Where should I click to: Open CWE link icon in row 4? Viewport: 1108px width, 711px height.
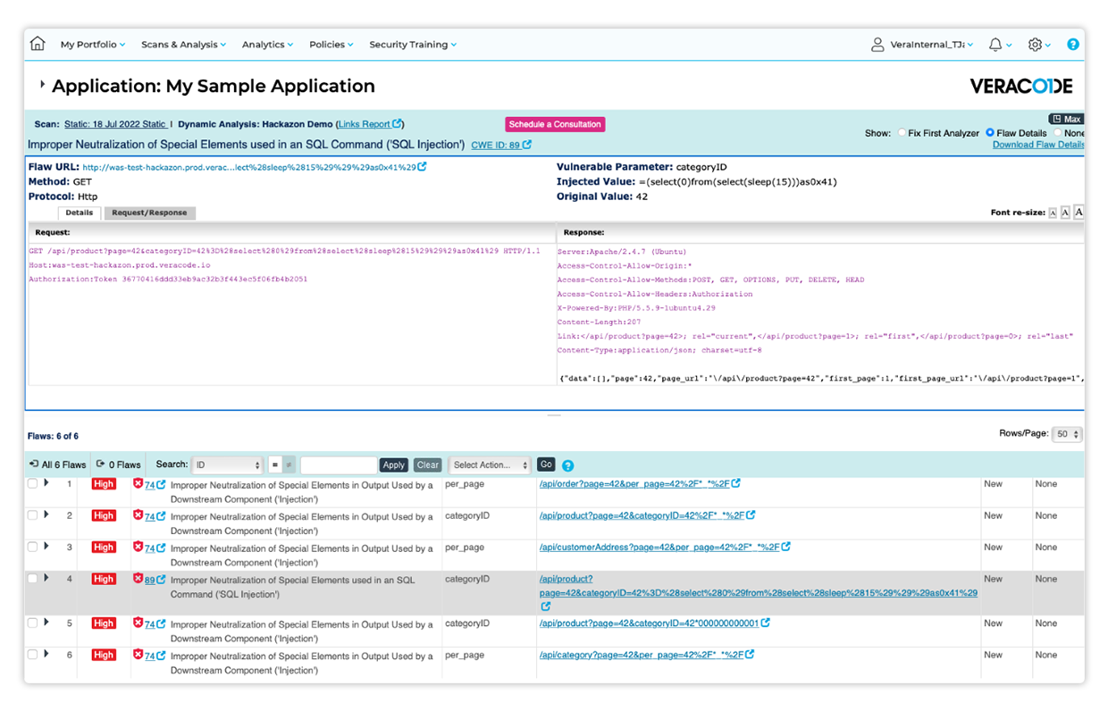click(161, 580)
